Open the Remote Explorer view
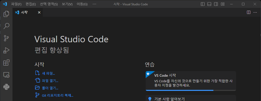Viewport: 261px width, 101px height. [x=6, y=75]
